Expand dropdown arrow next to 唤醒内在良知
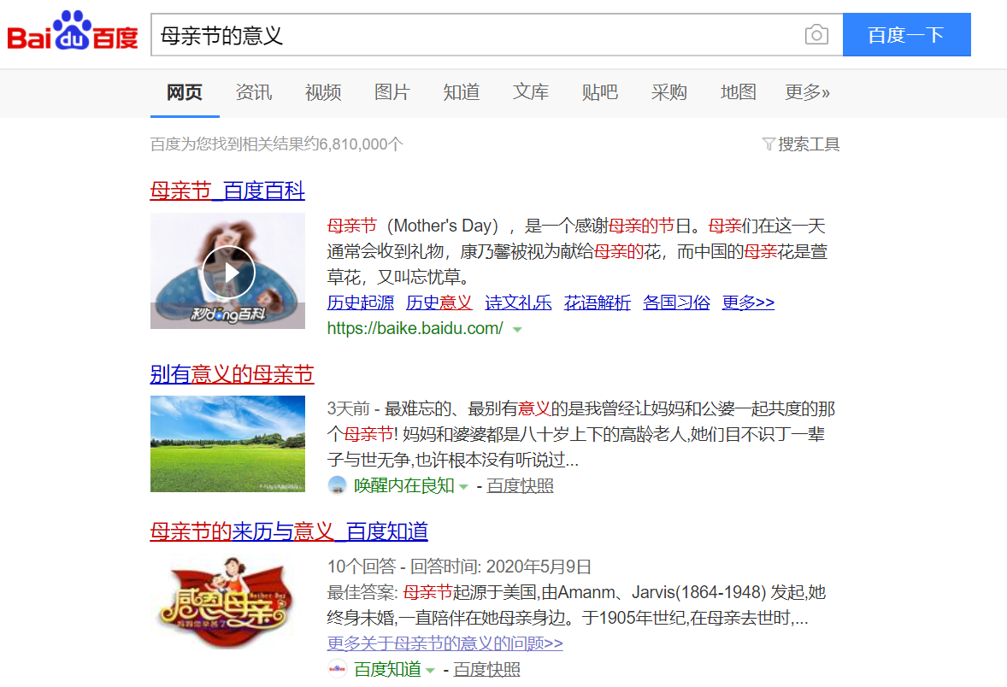This screenshot has height=687, width=1007. [x=464, y=486]
